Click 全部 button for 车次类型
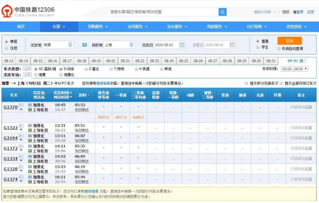The width and height of the screenshot is (319, 203). [27, 69]
